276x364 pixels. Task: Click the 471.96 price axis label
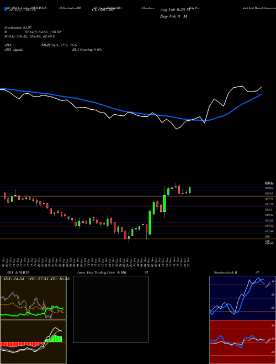point(269,231)
